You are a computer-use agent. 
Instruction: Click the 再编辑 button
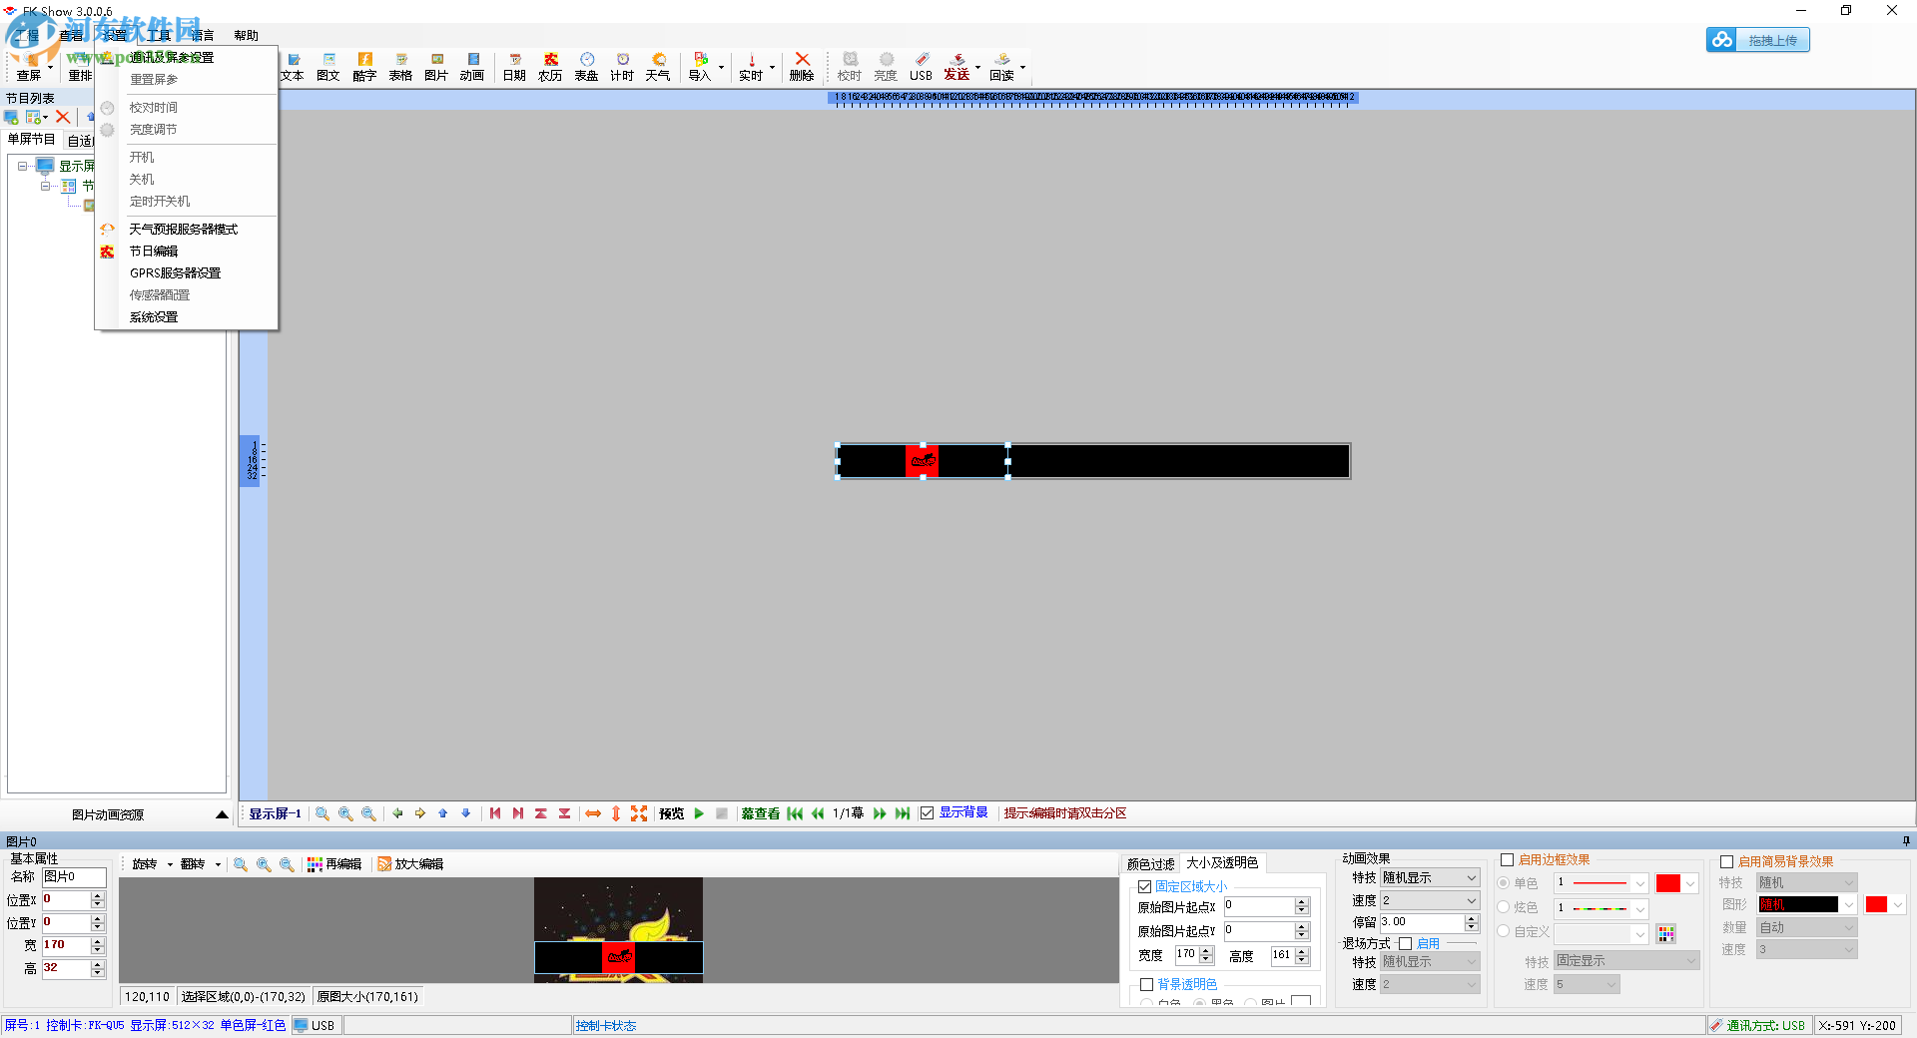click(334, 864)
